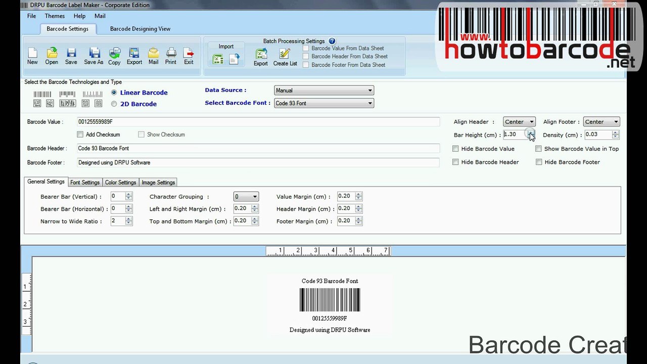647x364 pixels.
Task: Open the Help menu
Action: [79, 16]
